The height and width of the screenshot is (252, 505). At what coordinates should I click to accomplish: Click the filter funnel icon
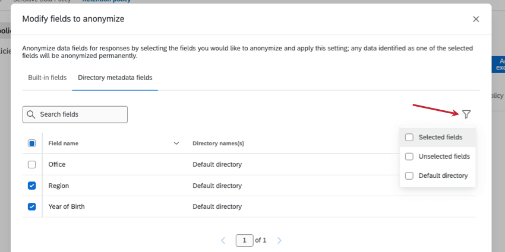point(466,114)
